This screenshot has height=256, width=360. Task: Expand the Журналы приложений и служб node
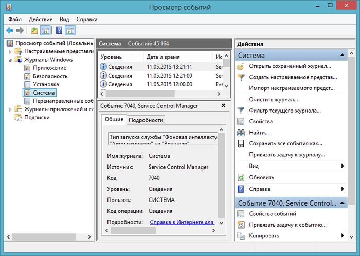[x=11, y=109]
